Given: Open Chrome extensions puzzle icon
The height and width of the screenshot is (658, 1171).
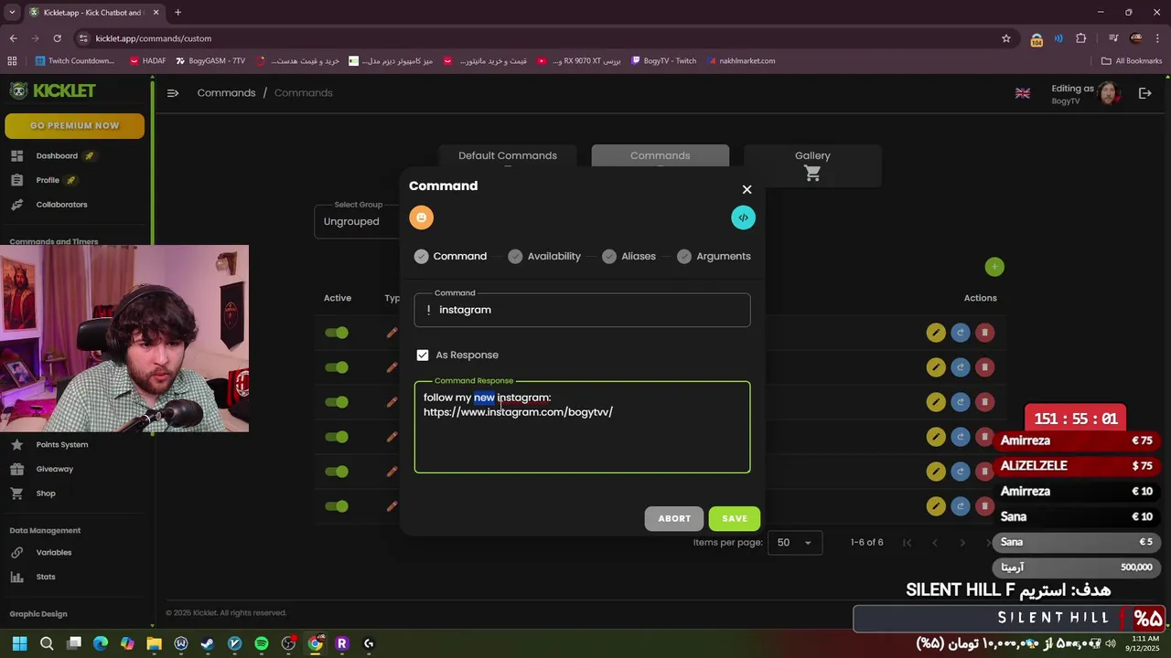Looking at the screenshot, I should click(x=1081, y=38).
